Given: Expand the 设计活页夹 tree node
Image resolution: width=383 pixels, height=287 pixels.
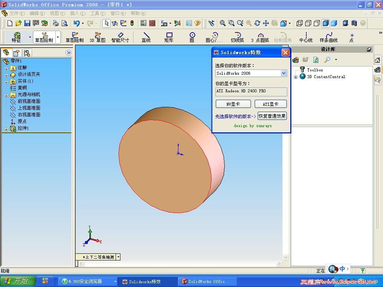Looking at the screenshot, I should [x=6, y=75].
